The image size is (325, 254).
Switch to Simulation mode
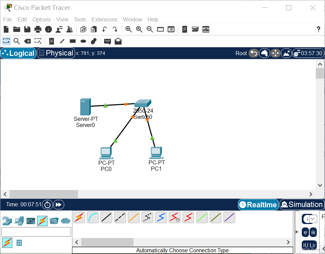coord(302,205)
